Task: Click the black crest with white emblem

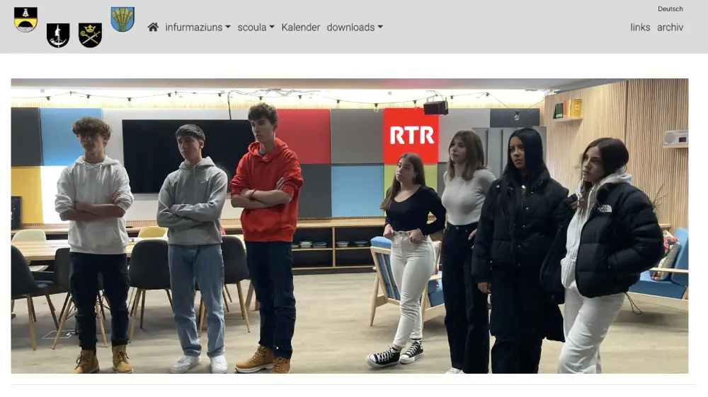Action: pos(58,35)
